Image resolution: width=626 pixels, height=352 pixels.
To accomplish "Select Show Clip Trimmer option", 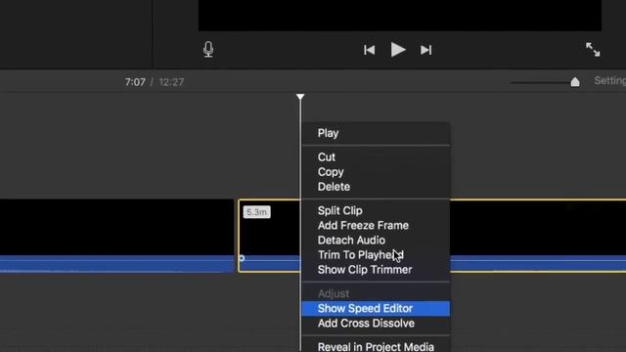I will click(376, 270).
